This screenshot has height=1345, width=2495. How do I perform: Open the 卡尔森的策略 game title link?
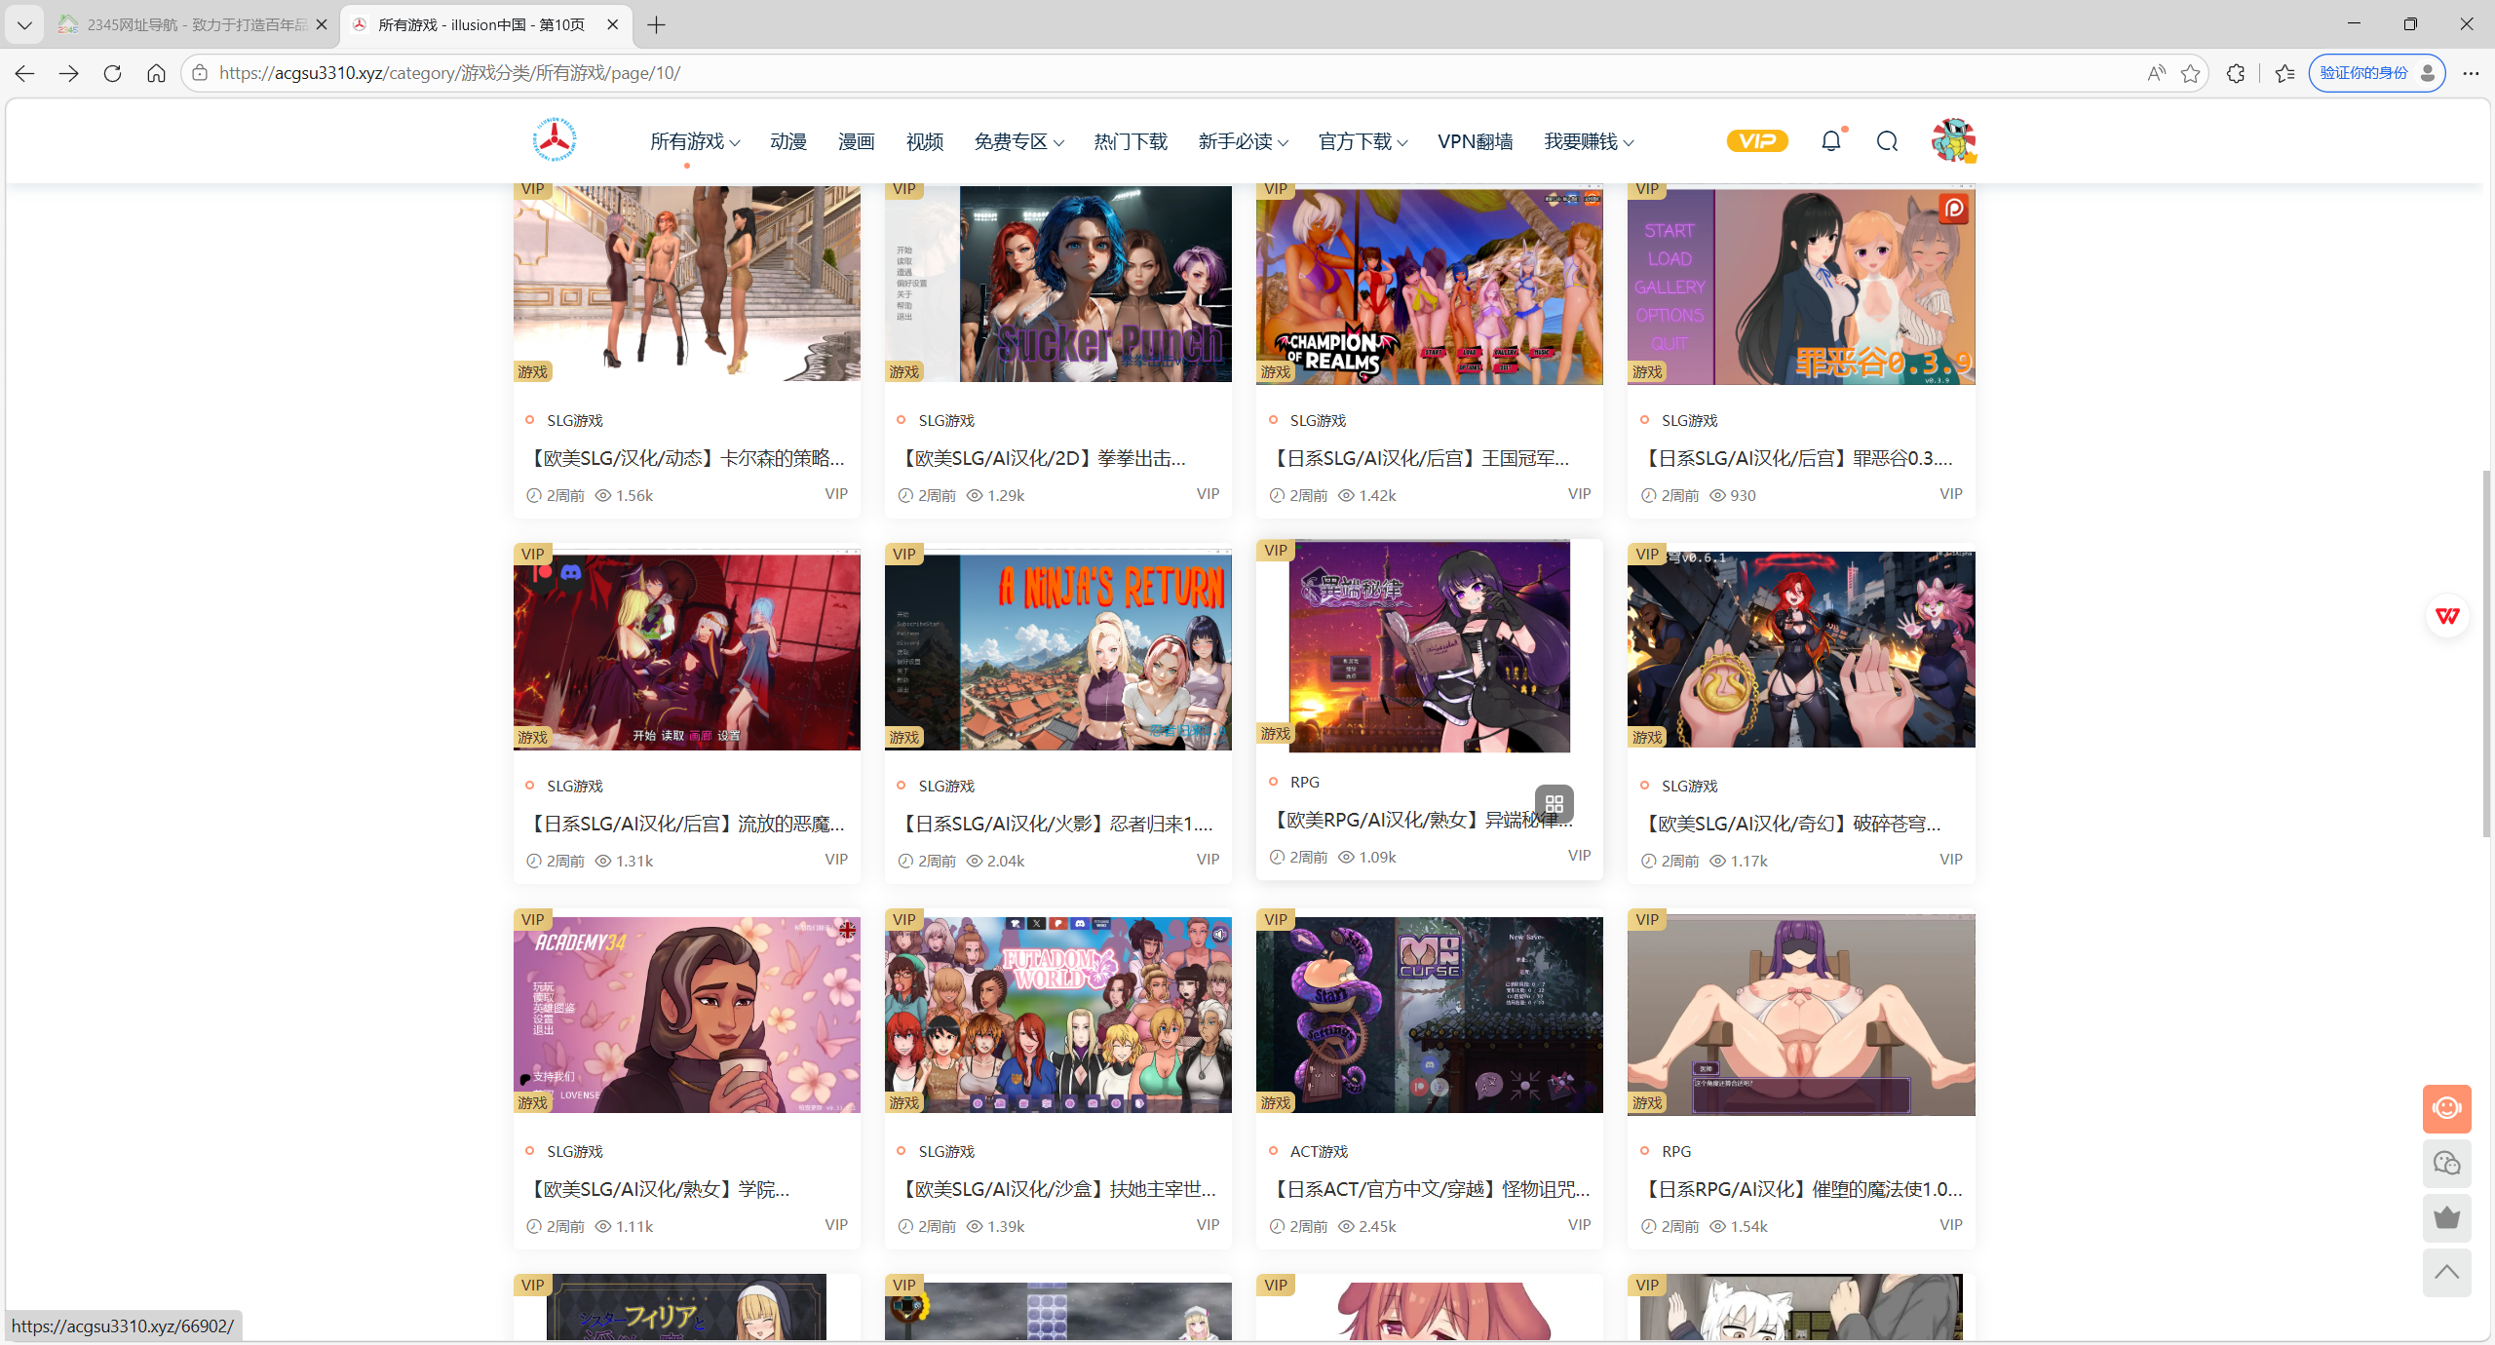[x=686, y=458]
